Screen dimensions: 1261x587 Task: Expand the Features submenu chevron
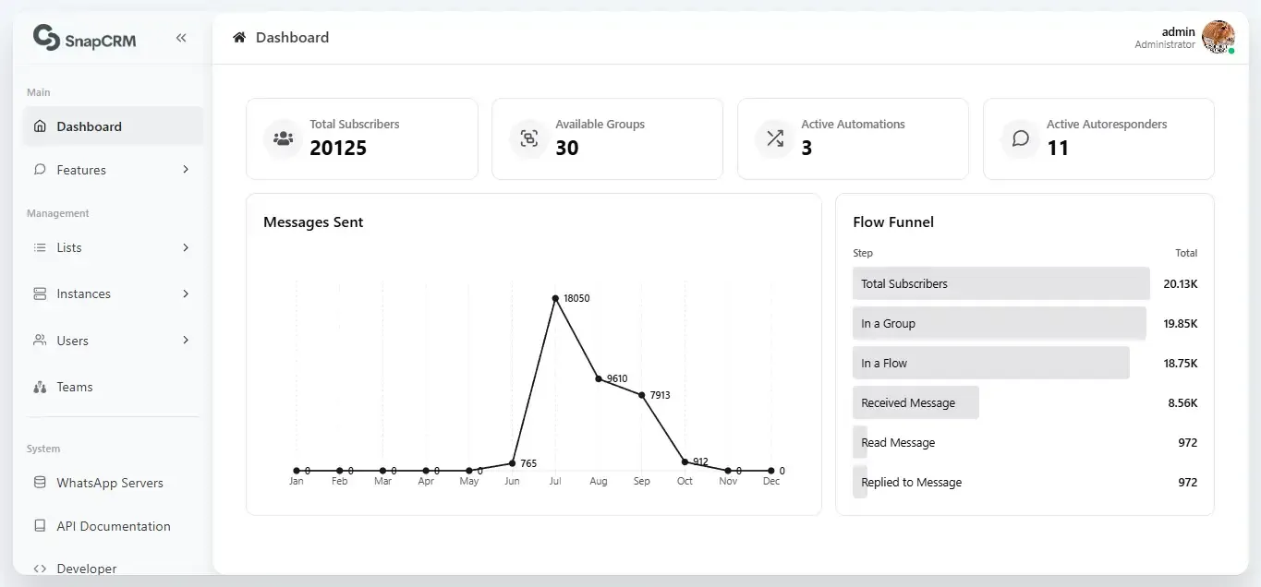click(x=186, y=170)
